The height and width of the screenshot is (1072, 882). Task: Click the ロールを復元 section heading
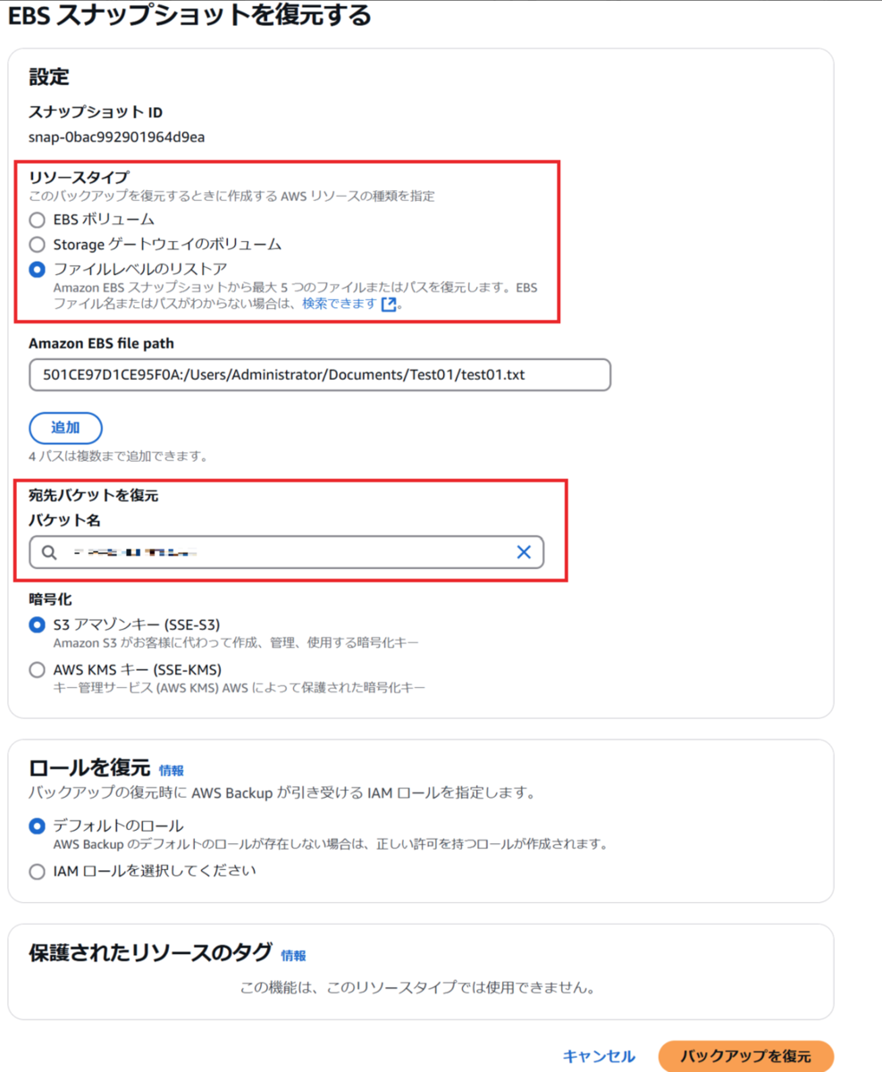point(89,767)
